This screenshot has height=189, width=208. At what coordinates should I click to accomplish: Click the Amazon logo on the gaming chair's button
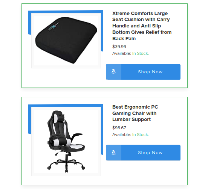(x=113, y=152)
